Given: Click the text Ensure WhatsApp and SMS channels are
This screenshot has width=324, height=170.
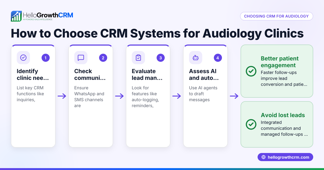Looking at the screenshot, I should pyautogui.click(x=89, y=97).
